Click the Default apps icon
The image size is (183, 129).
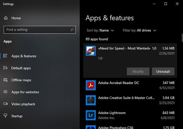point(5,68)
